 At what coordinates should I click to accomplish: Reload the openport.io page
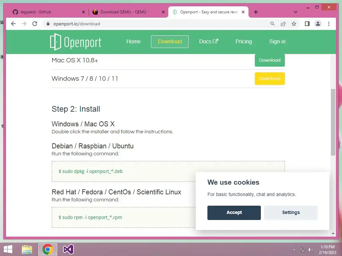pyautogui.click(x=35, y=24)
